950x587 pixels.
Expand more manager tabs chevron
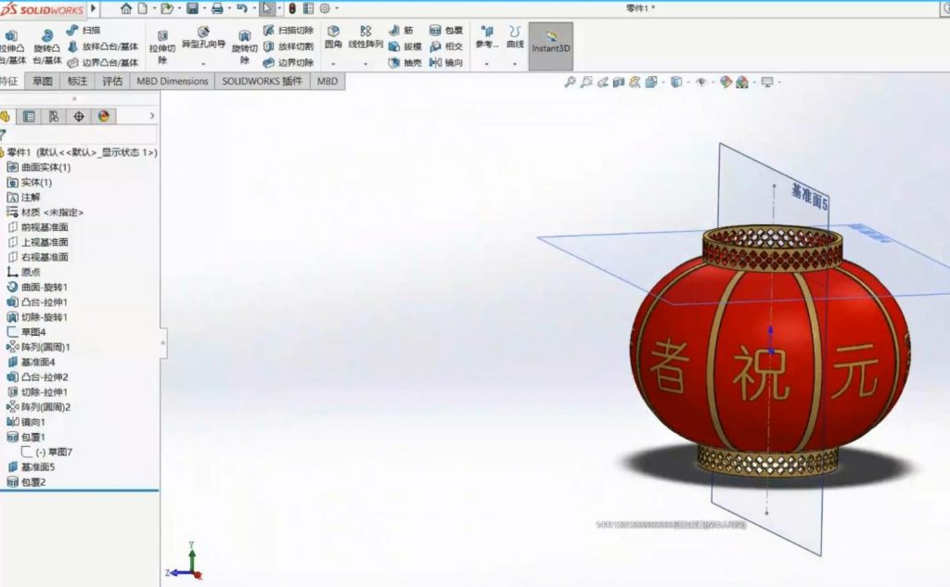152,116
